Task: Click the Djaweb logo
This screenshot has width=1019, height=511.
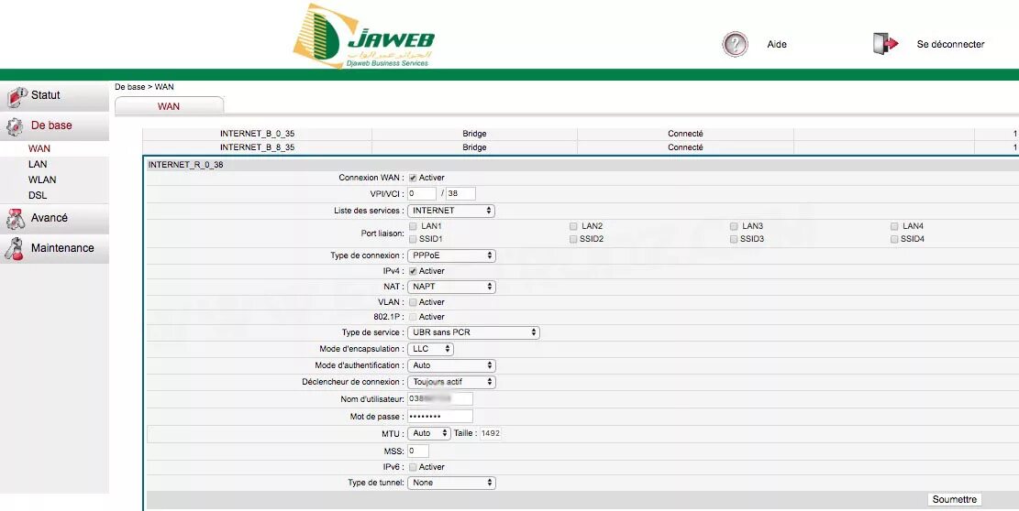Action: coord(364,36)
